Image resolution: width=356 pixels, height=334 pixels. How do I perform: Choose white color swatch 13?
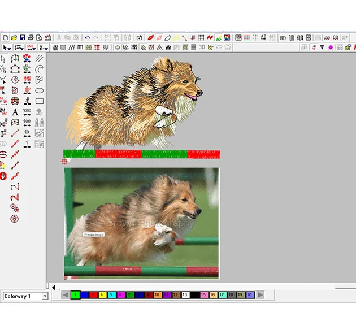click(185, 295)
